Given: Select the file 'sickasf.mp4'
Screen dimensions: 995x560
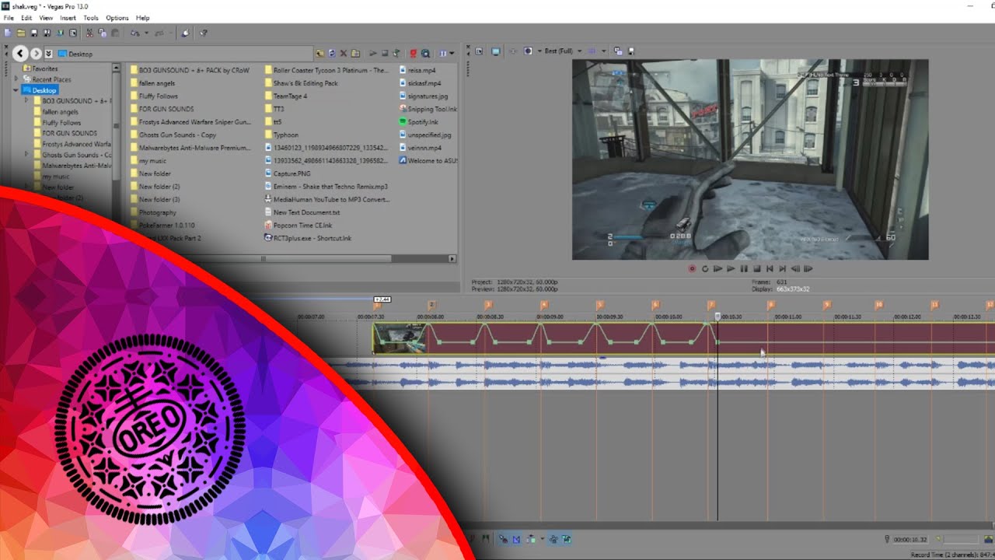Looking at the screenshot, I should (421, 83).
